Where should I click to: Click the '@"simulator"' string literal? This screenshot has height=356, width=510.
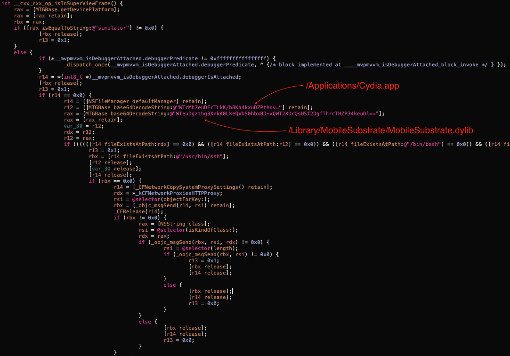(x=110, y=28)
